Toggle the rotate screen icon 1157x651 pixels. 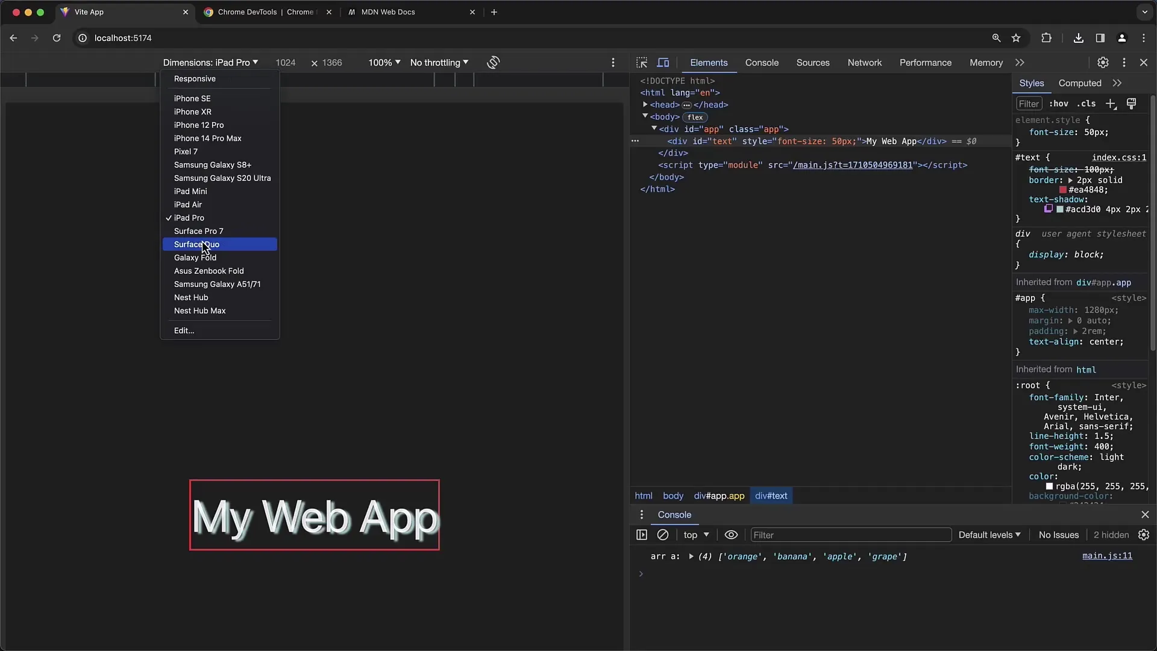pyautogui.click(x=494, y=62)
